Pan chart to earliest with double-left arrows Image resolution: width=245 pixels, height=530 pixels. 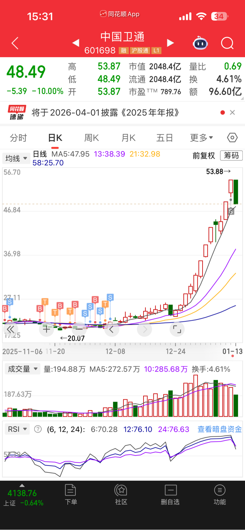tap(11, 329)
